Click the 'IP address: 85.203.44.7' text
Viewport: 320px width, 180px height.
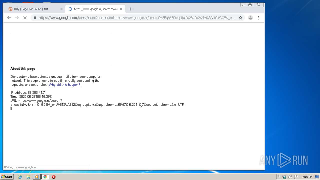point(27,93)
